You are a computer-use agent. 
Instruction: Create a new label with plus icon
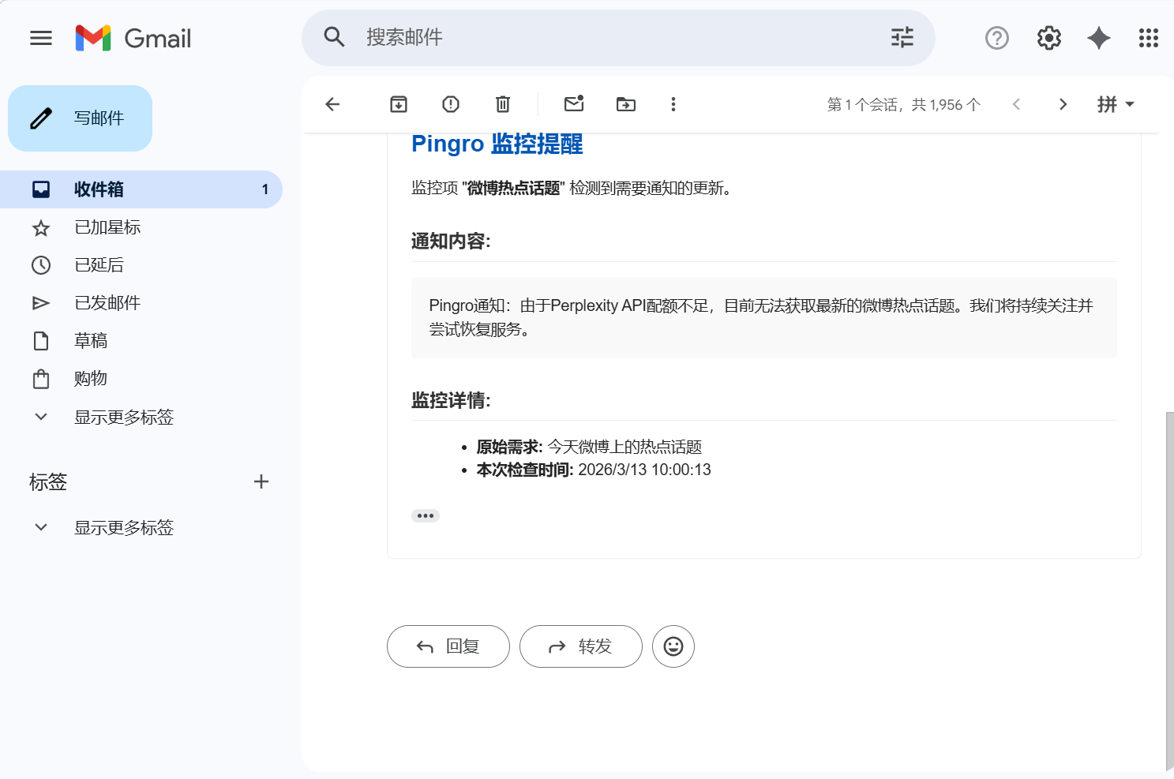(261, 481)
